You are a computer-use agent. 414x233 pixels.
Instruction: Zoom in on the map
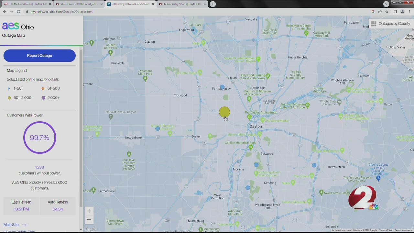[x=89, y=211]
